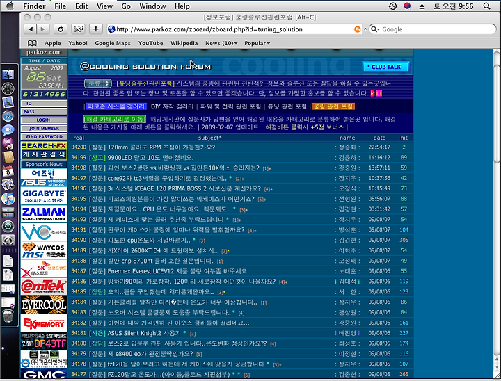Click the orange icon in the address bar
This screenshot has width=501, height=381.
coord(357,29)
